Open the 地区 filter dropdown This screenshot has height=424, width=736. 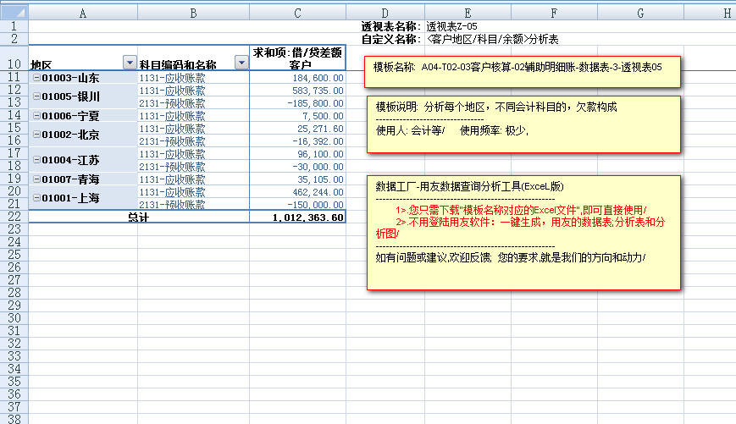[130, 63]
